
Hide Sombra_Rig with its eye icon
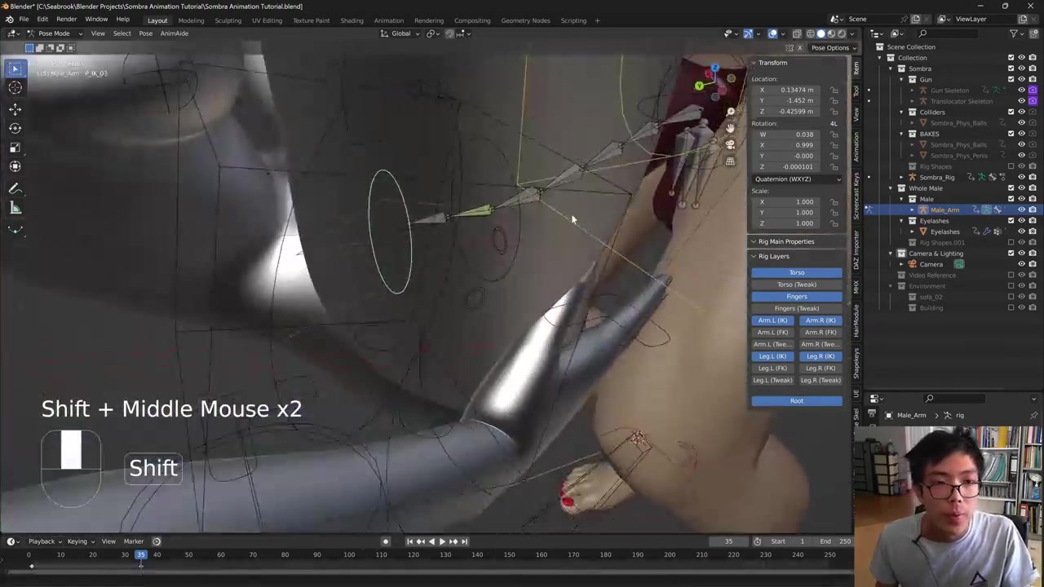pyautogui.click(x=1021, y=177)
